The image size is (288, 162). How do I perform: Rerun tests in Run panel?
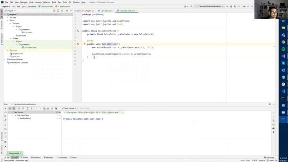pyautogui.click(x=5, y=108)
